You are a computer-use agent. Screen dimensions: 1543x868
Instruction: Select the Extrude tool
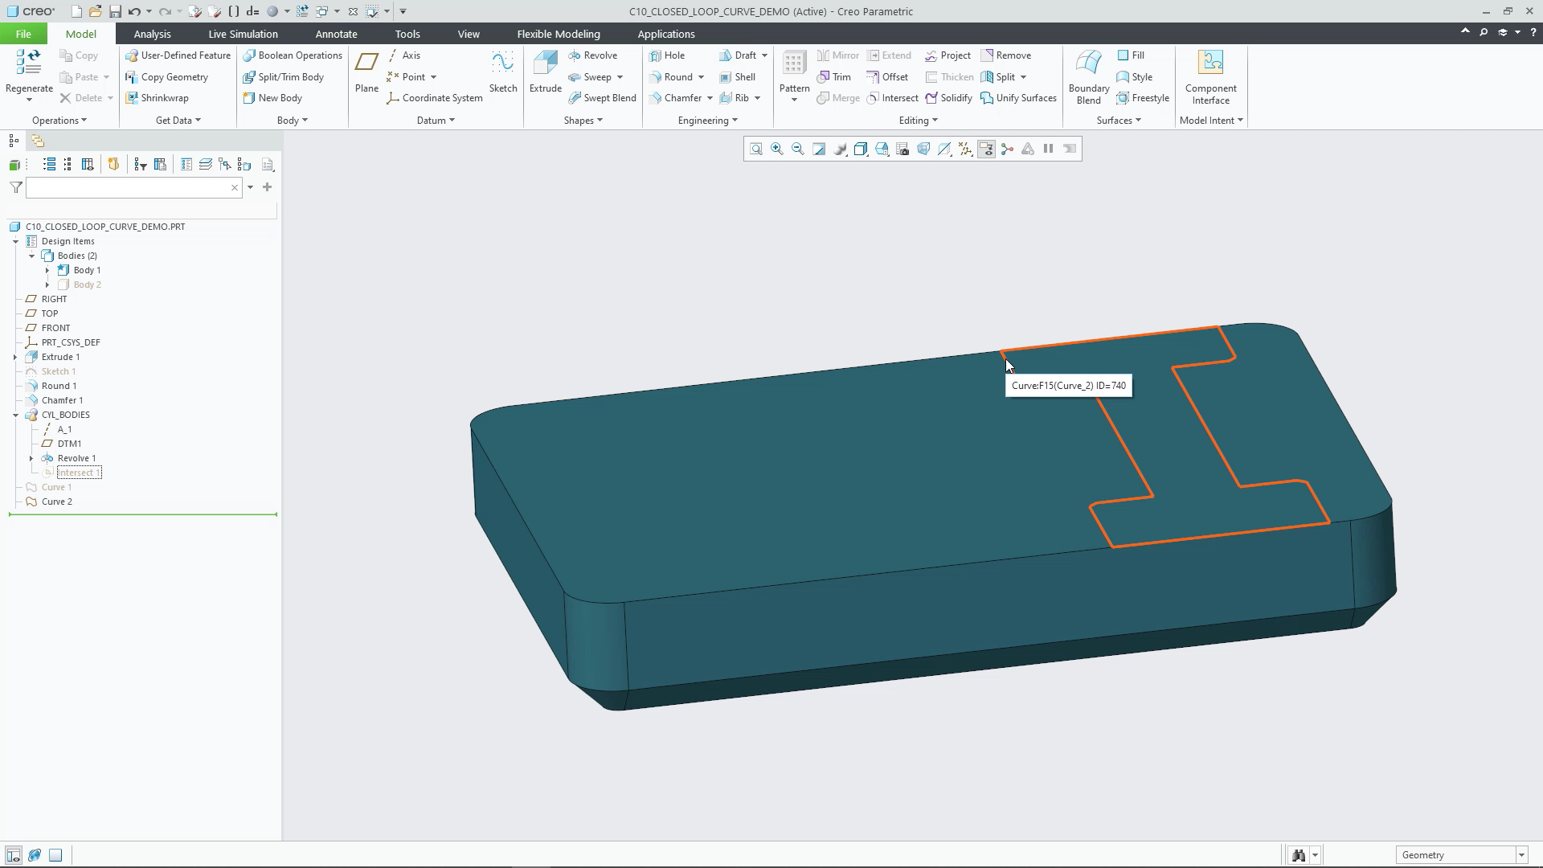click(x=545, y=72)
